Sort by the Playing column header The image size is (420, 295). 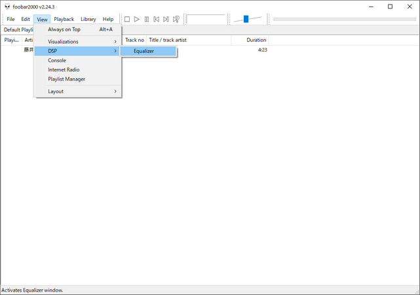[11, 40]
